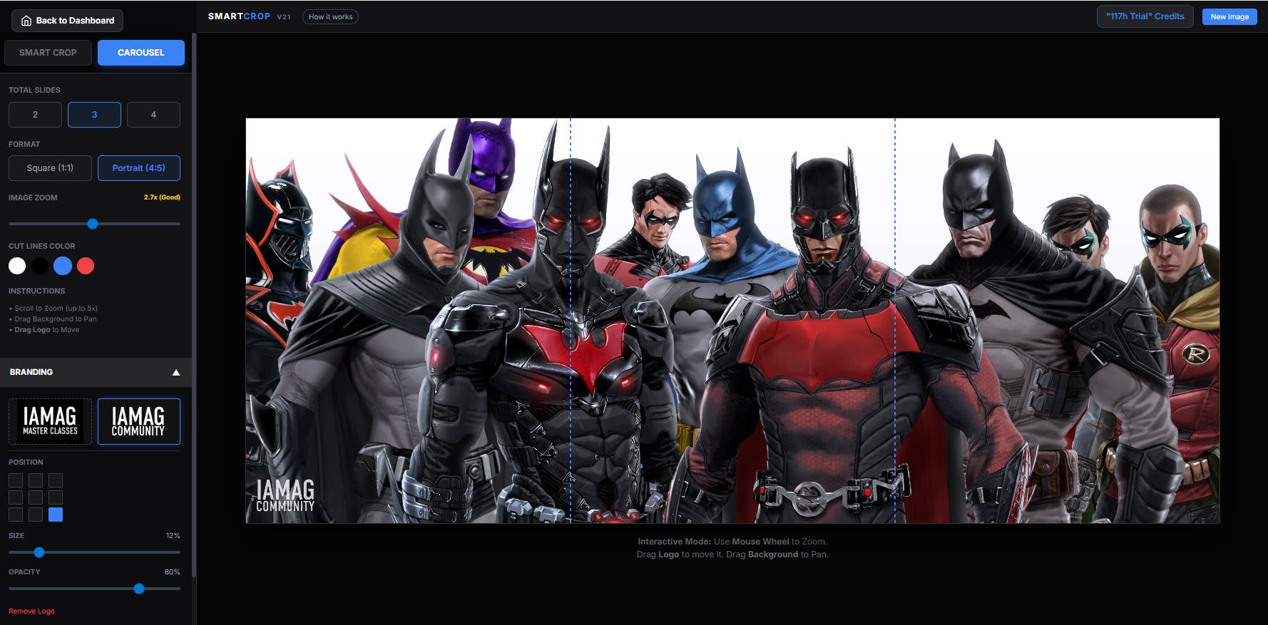This screenshot has height=625, width=1268.
Task: Click Remove Logo link
Action: click(x=31, y=611)
